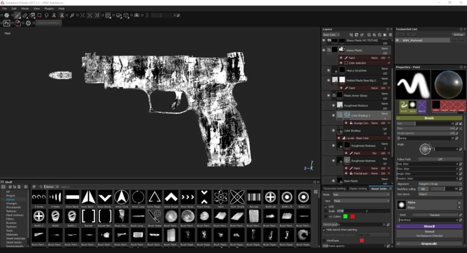Hide the Plastic Armor Glossy folder

pyautogui.click(x=328, y=96)
